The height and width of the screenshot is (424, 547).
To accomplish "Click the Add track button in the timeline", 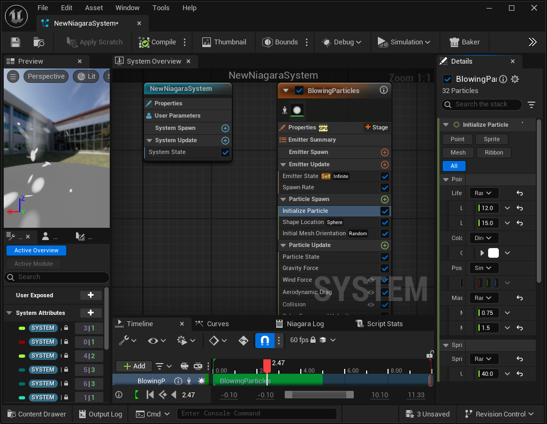I will coord(134,366).
